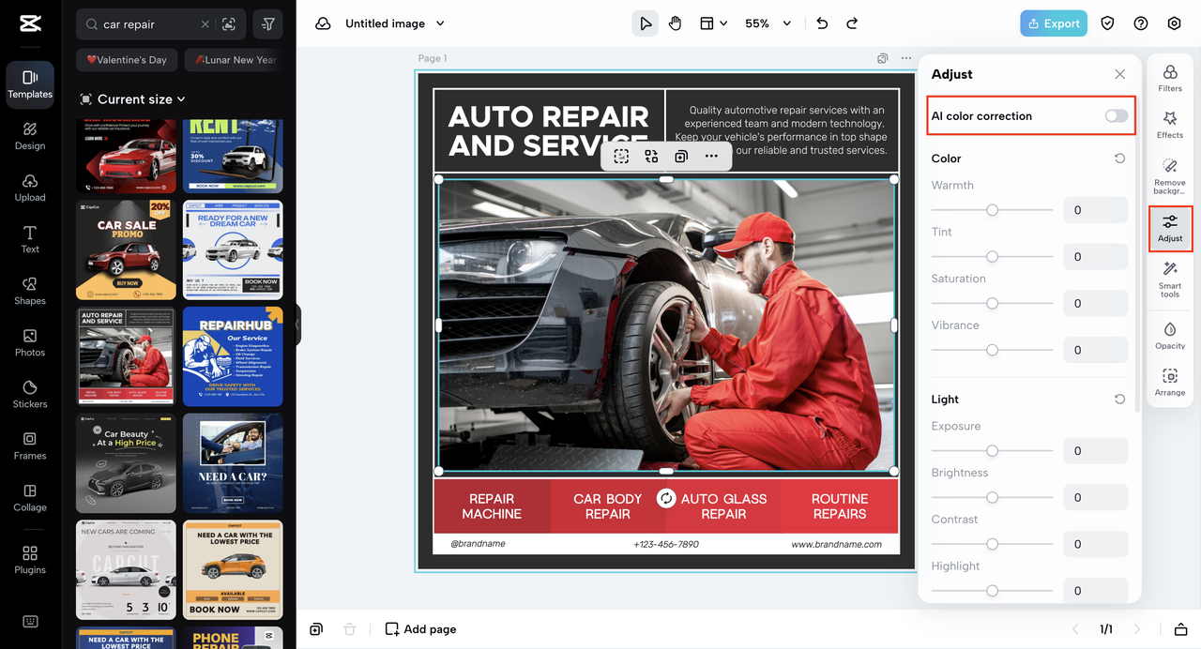Switch to the Templates tab
This screenshot has width=1201, height=649.
pos(30,84)
